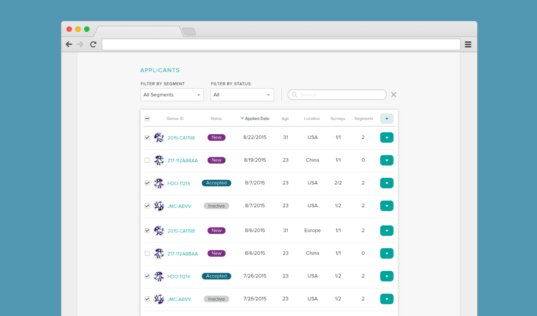This screenshot has height=316, width=537.
Task: Toggle the select-all header checkbox
Action: [147, 118]
